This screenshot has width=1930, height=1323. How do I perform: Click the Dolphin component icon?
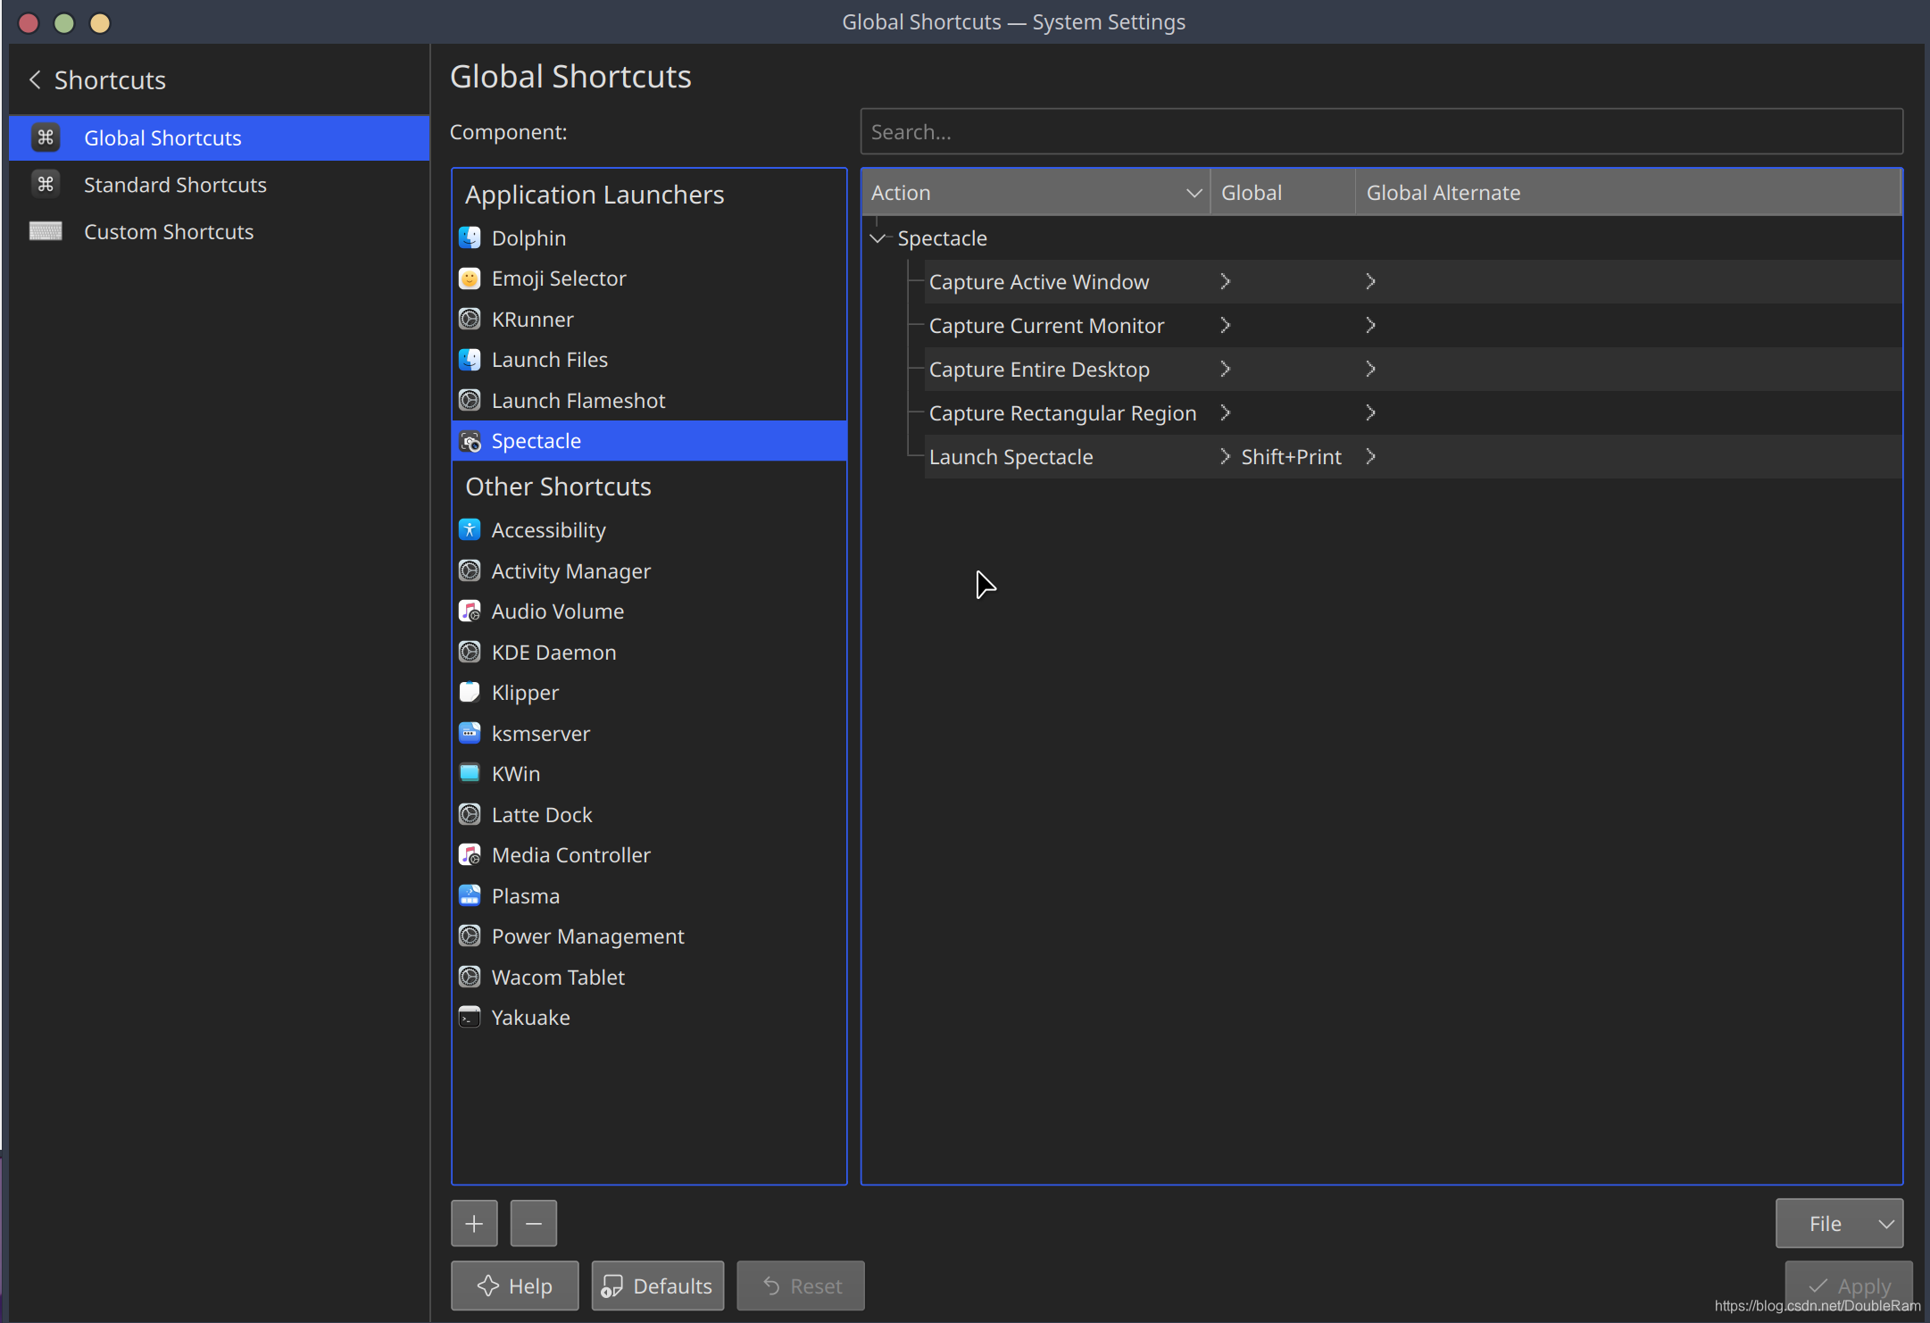(470, 237)
